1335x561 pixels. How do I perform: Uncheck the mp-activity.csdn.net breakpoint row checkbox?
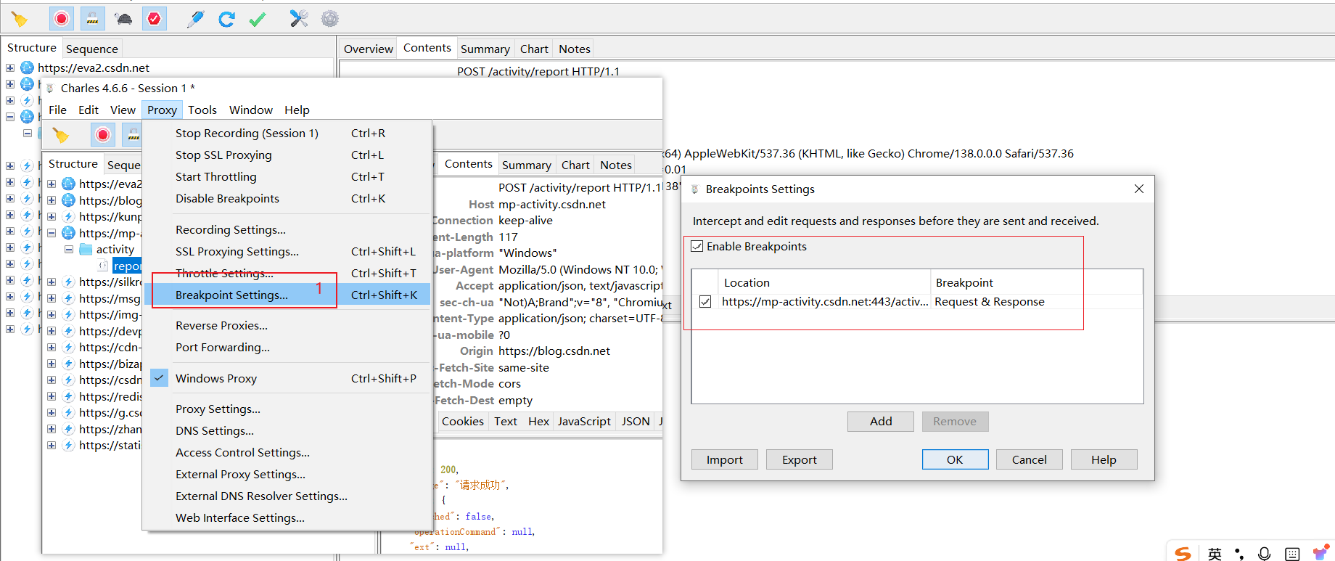coord(705,301)
